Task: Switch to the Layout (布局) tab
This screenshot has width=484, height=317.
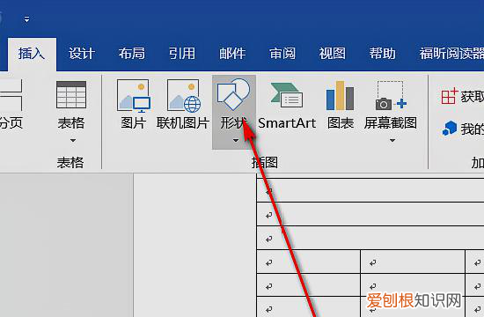Action: click(x=132, y=54)
